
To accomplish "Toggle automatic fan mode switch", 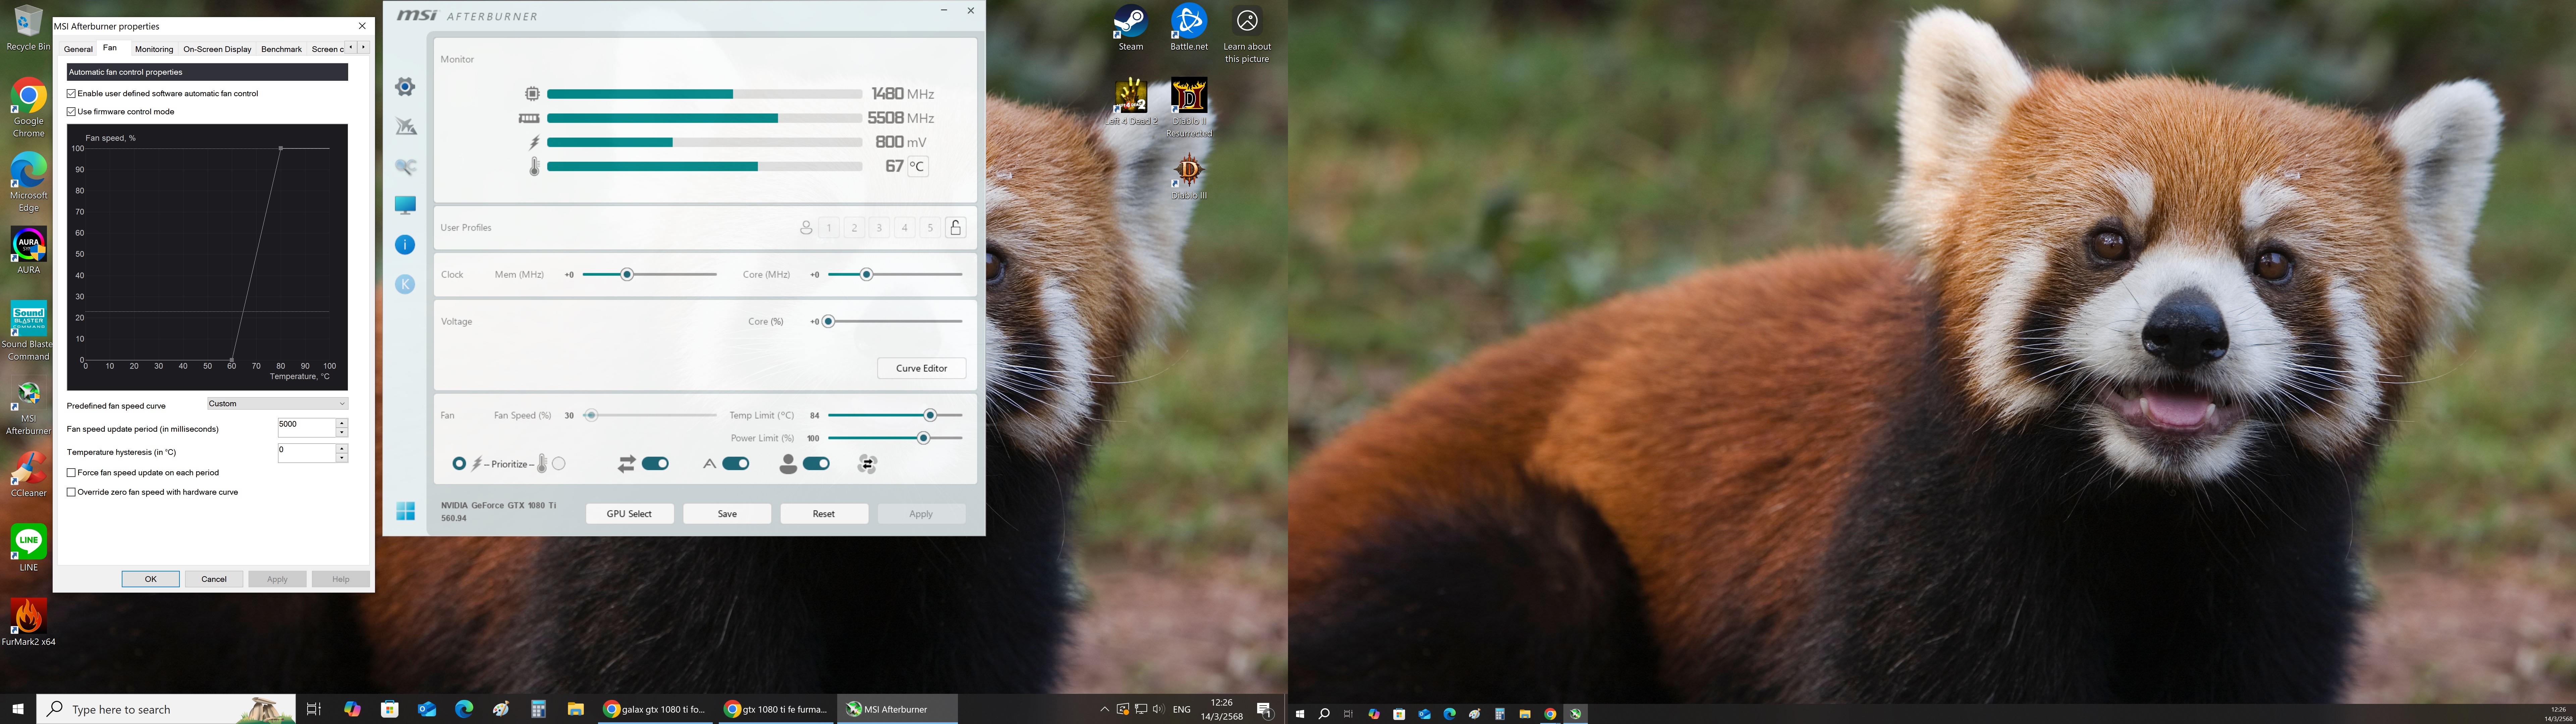I will click(x=736, y=463).
